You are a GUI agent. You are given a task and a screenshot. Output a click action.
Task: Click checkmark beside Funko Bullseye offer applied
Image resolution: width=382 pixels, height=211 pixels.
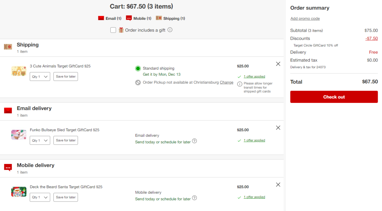pos(239,140)
